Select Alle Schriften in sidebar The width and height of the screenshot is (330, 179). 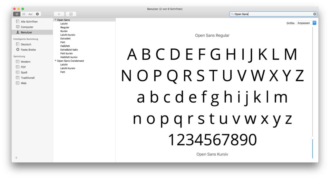coord(29,22)
